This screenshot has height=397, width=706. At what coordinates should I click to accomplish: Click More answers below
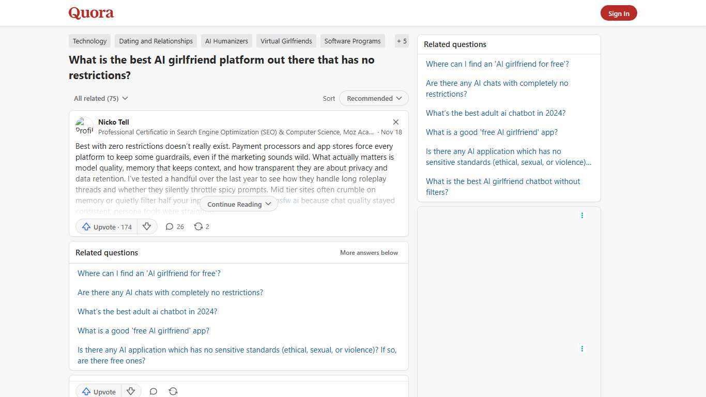coord(369,252)
